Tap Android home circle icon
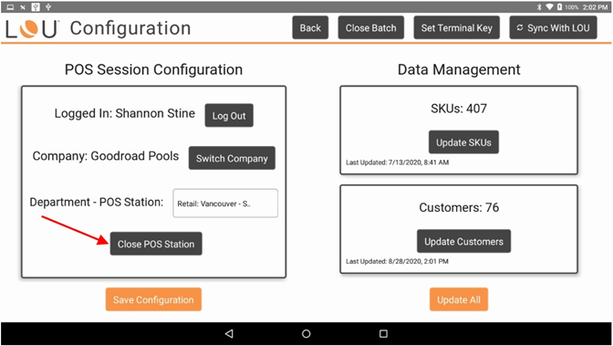Screen dimensions: 613x346 [x=306, y=333]
